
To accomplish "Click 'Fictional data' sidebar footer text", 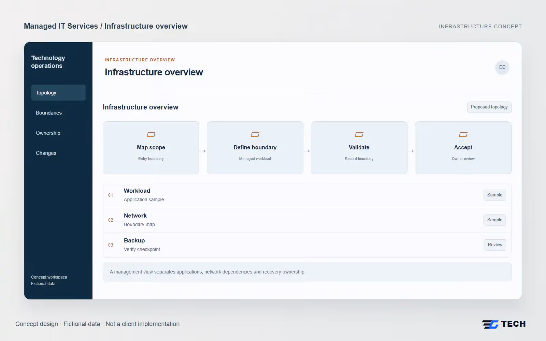I will coord(43,284).
